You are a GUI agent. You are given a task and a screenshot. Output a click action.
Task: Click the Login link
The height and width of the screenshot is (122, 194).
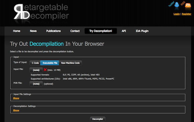[177, 14]
